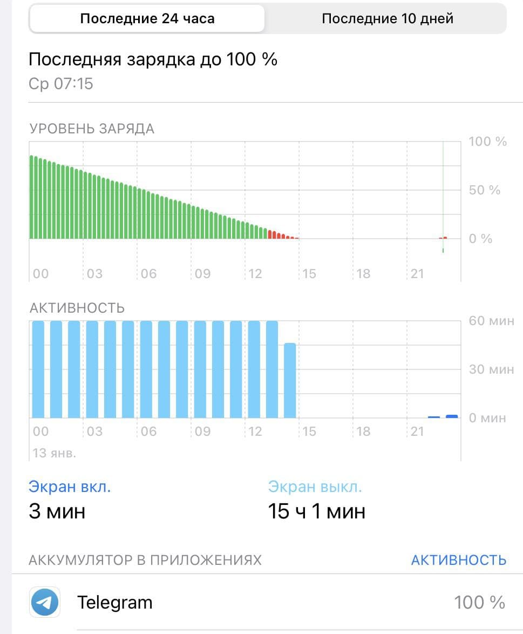The image size is (523, 634).
Task: Tap the red low-battery bars before hour 15
Action: click(283, 235)
